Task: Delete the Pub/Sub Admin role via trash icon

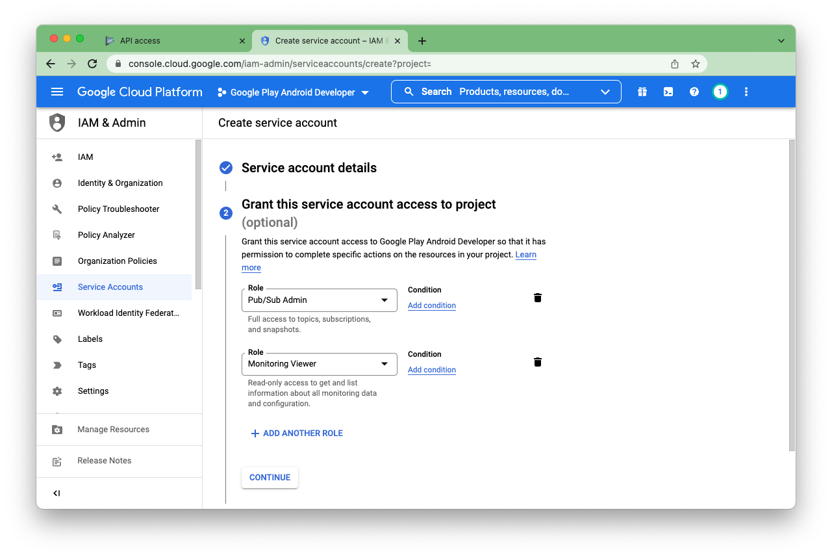Action: click(x=537, y=297)
